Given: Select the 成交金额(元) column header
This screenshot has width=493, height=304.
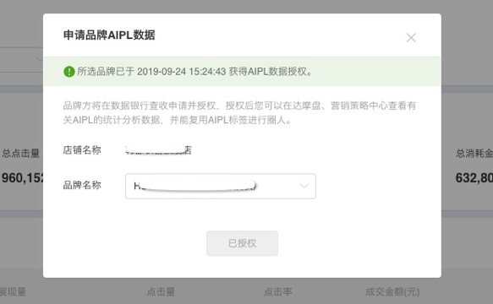Looking at the screenshot, I should (x=392, y=292).
